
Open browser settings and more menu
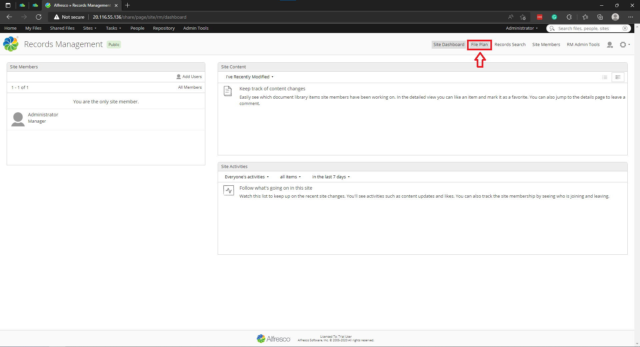pyautogui.click(x=631, y=17)
